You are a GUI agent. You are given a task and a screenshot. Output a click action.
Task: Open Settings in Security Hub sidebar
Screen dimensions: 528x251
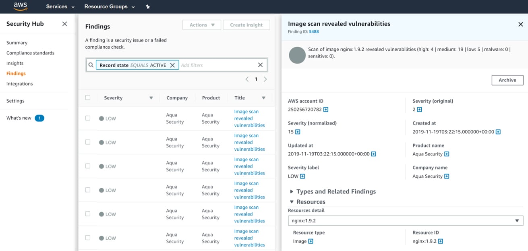pos(15,101)
